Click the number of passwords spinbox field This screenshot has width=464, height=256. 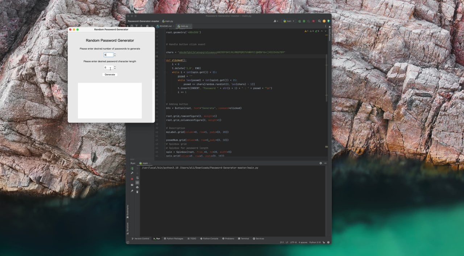click(x=108, y=55)
